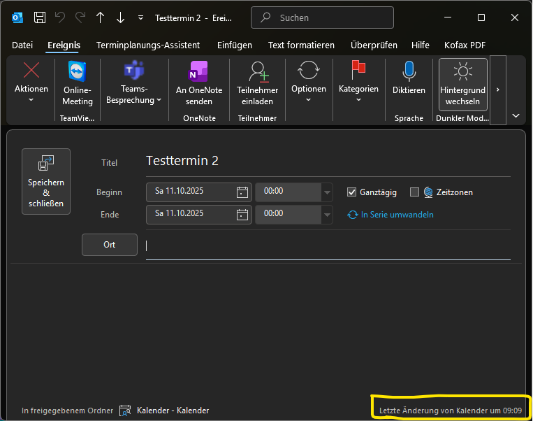Viewport: 533px width, 421px height.
Task: Open calendar picker for Ende date
Action: (242, 214)
